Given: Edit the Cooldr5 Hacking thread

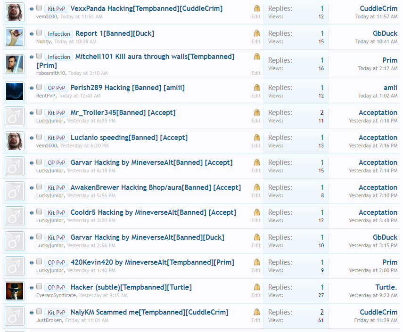Looking at the screenshot, I should point(256,220).
